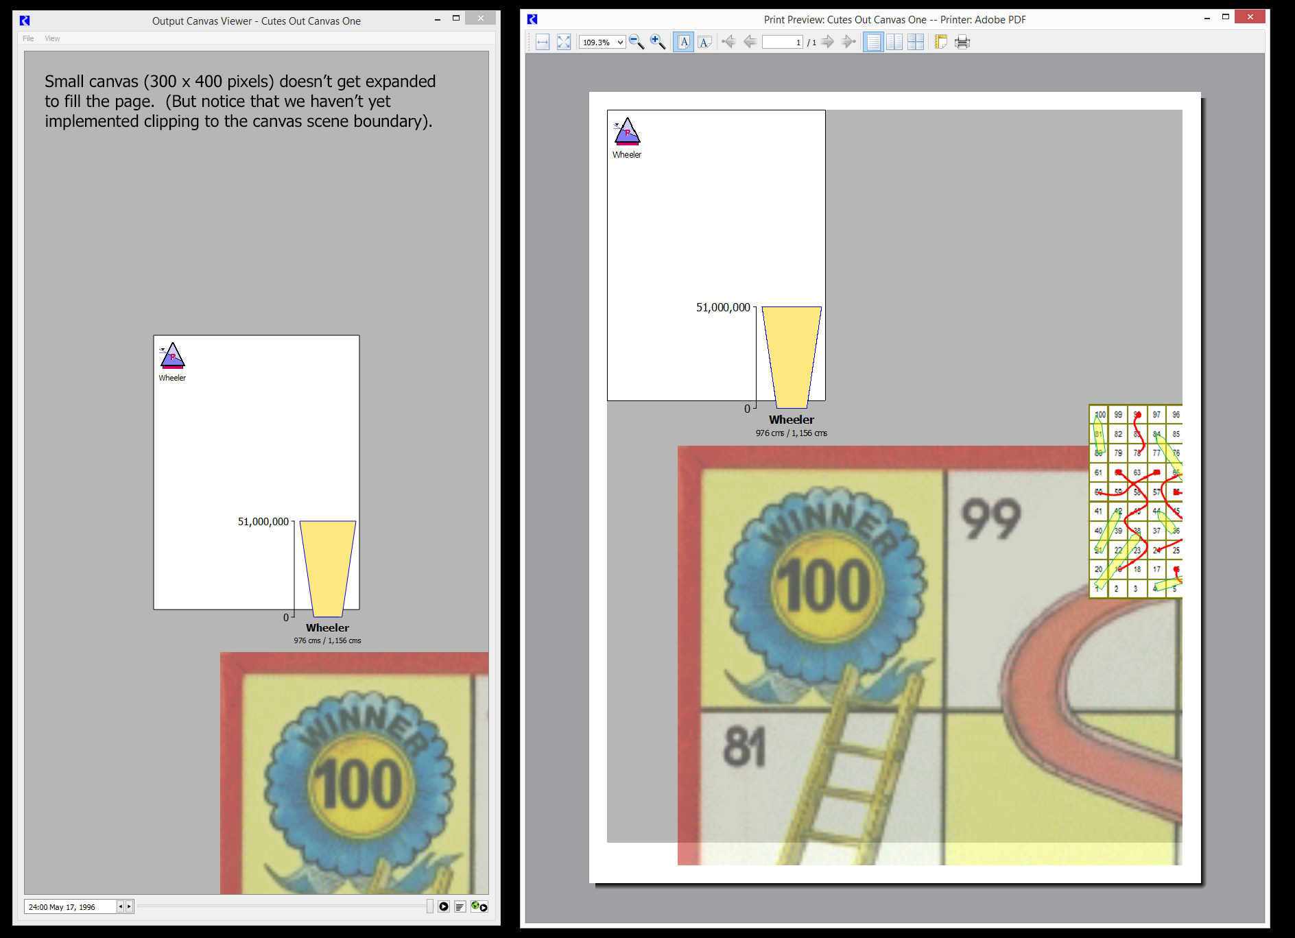Click the time slider handle
Image resolution: width=1295 pixels, height=938 pixels.
click(430, 906)
